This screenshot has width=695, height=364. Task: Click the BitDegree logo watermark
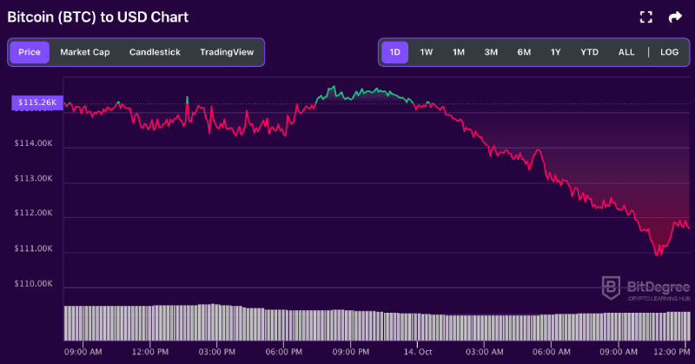pos(645,288)
